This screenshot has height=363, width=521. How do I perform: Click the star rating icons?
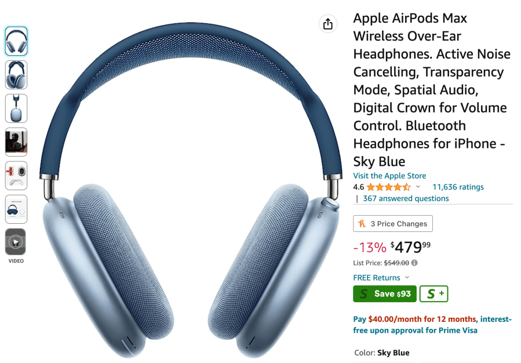389,187
